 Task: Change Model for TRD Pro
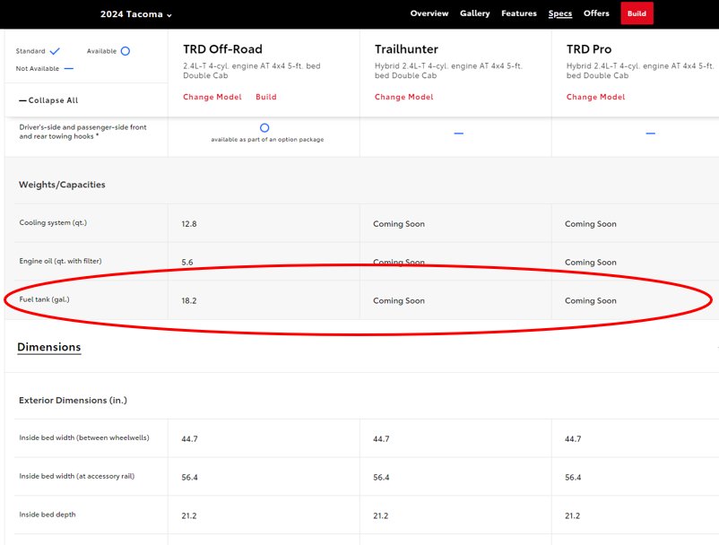point(595,97)
